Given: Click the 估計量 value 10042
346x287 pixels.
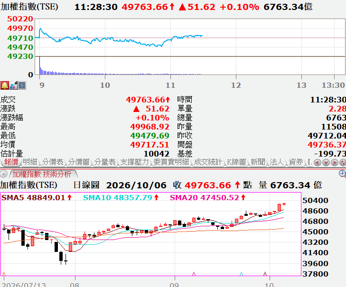Looking at the screenshot, I should click(x=157, y=154).
